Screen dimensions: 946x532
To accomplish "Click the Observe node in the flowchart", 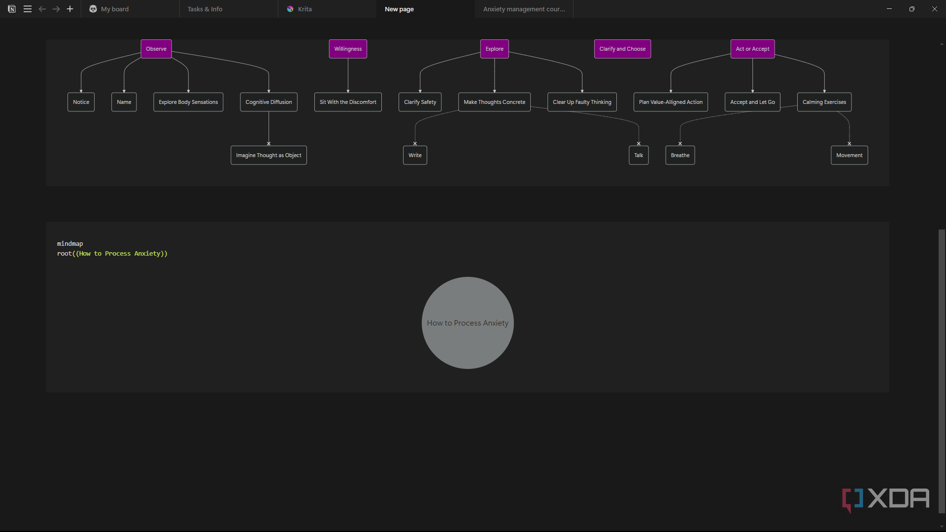I will (x=156, y=49).
